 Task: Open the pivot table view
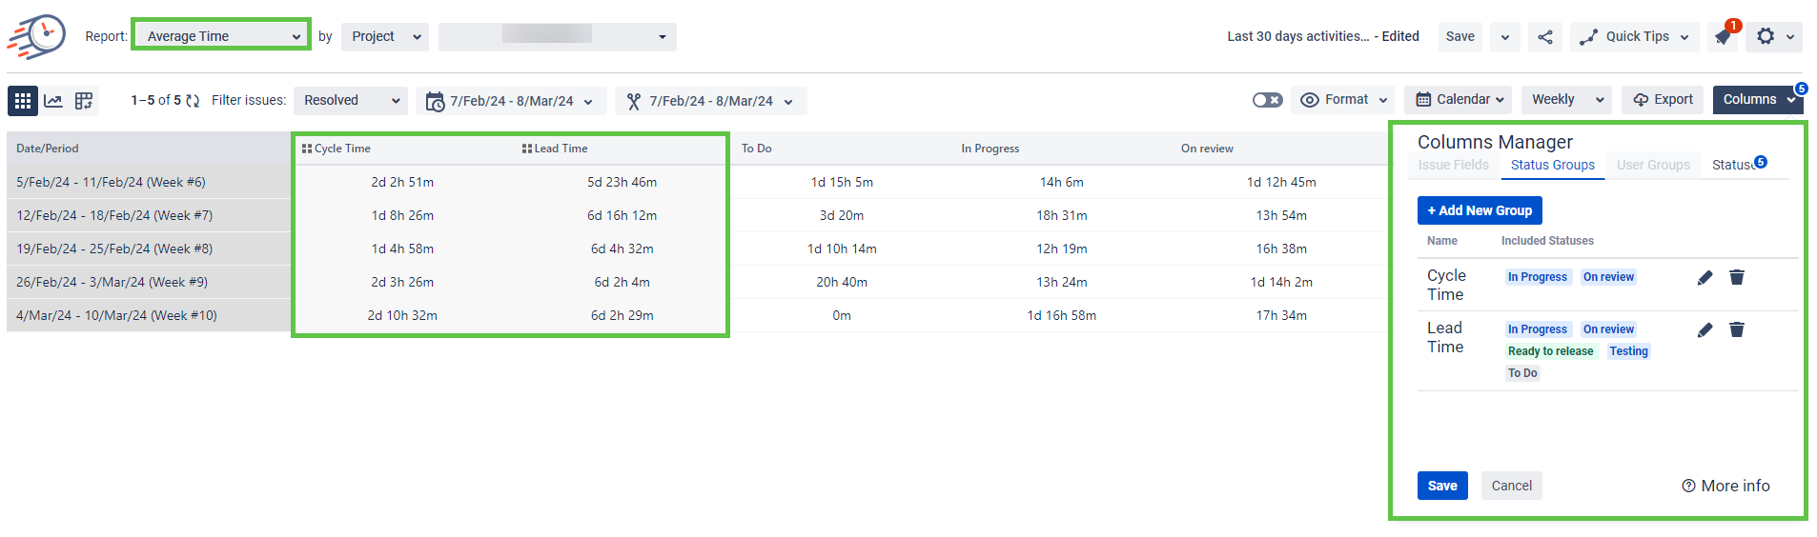coord(84,101)
